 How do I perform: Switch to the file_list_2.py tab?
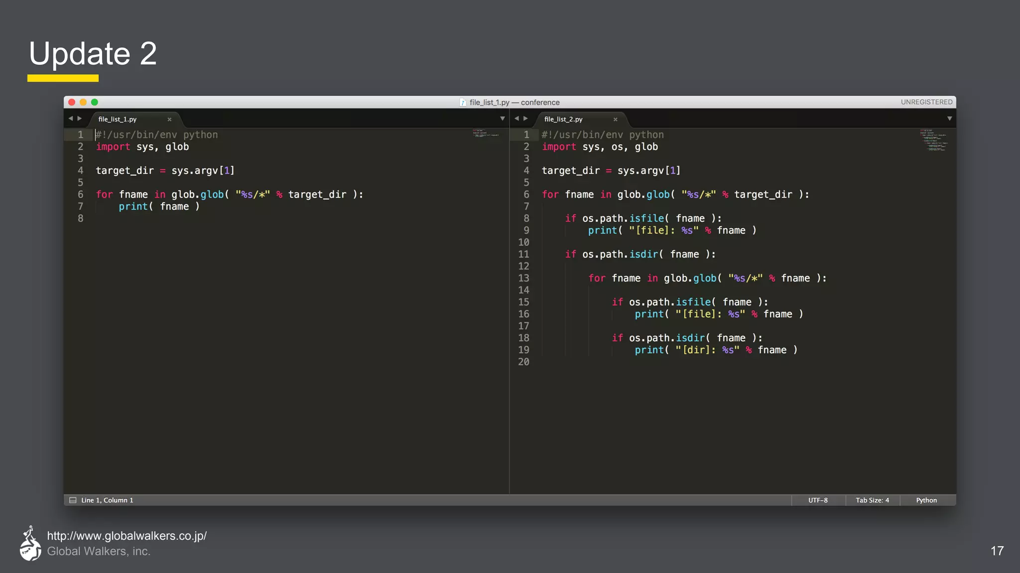pyautogui.click(x=563, y=119)
